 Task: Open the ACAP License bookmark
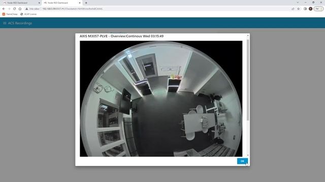pyautogui.click(x=28, y=14)
